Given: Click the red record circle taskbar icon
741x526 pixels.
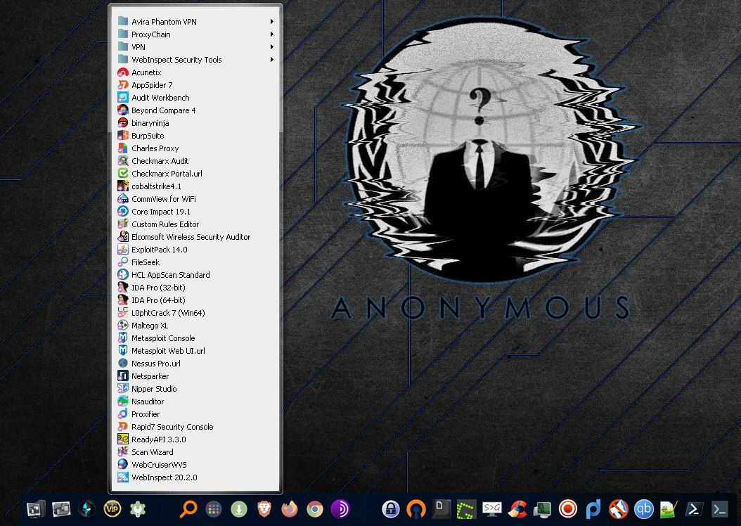Looking at the screenshot, I should (x=567, y=509).
